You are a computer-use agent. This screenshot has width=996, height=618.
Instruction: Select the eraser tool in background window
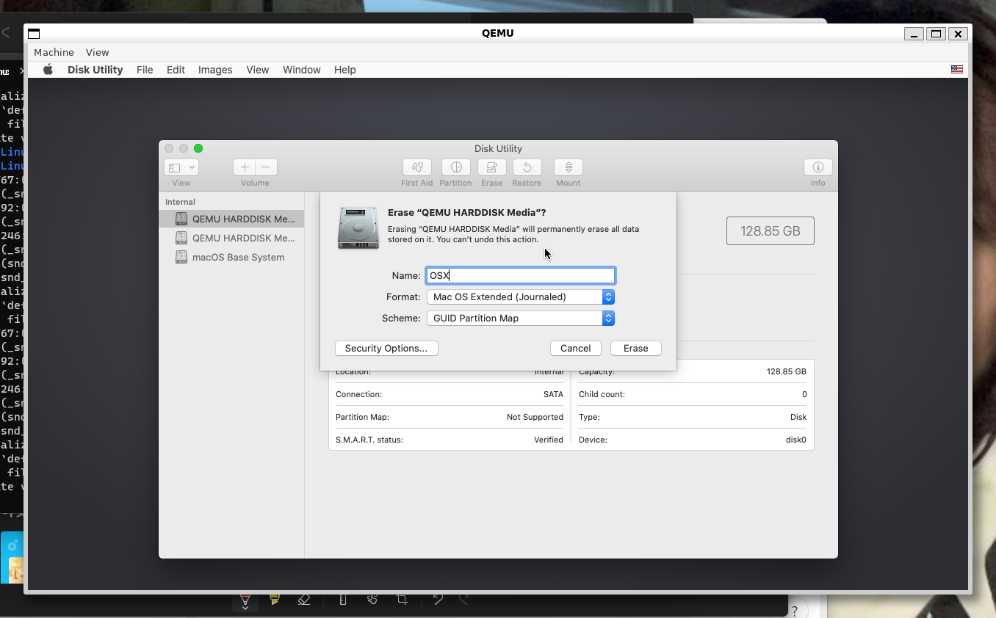(x=304, y=599)
